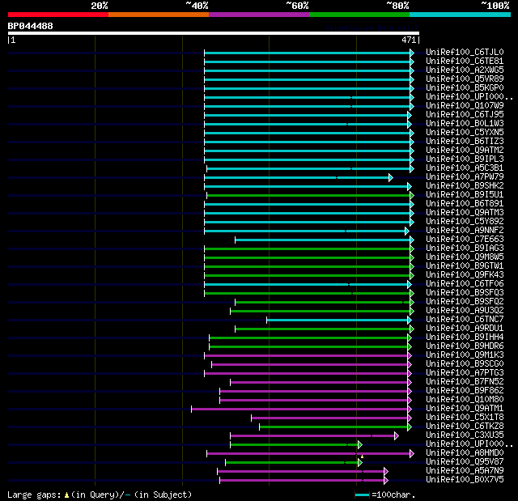Click the cyan 100char scale bar in the legend
Screen dimensions: 518x501
pyautogui.click(x=362, y=495)
